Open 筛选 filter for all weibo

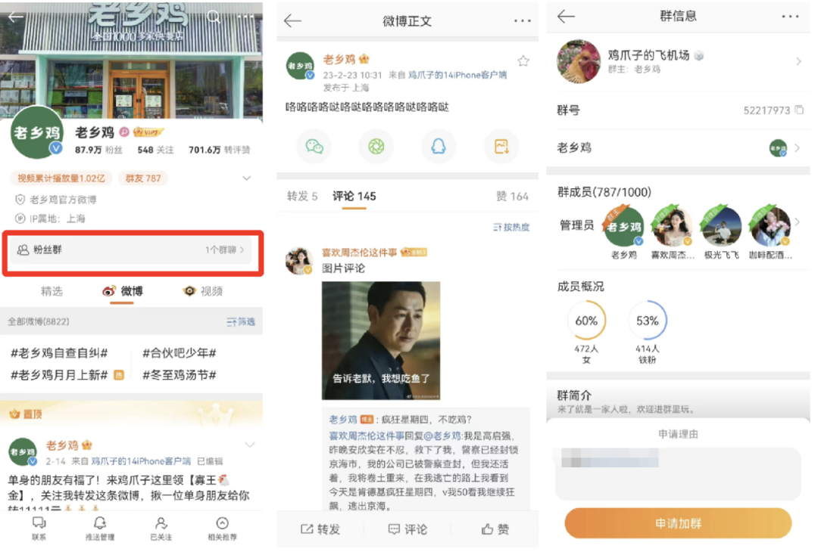click(241, 322)
